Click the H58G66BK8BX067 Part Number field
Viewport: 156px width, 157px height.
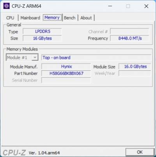pos(66,73)
